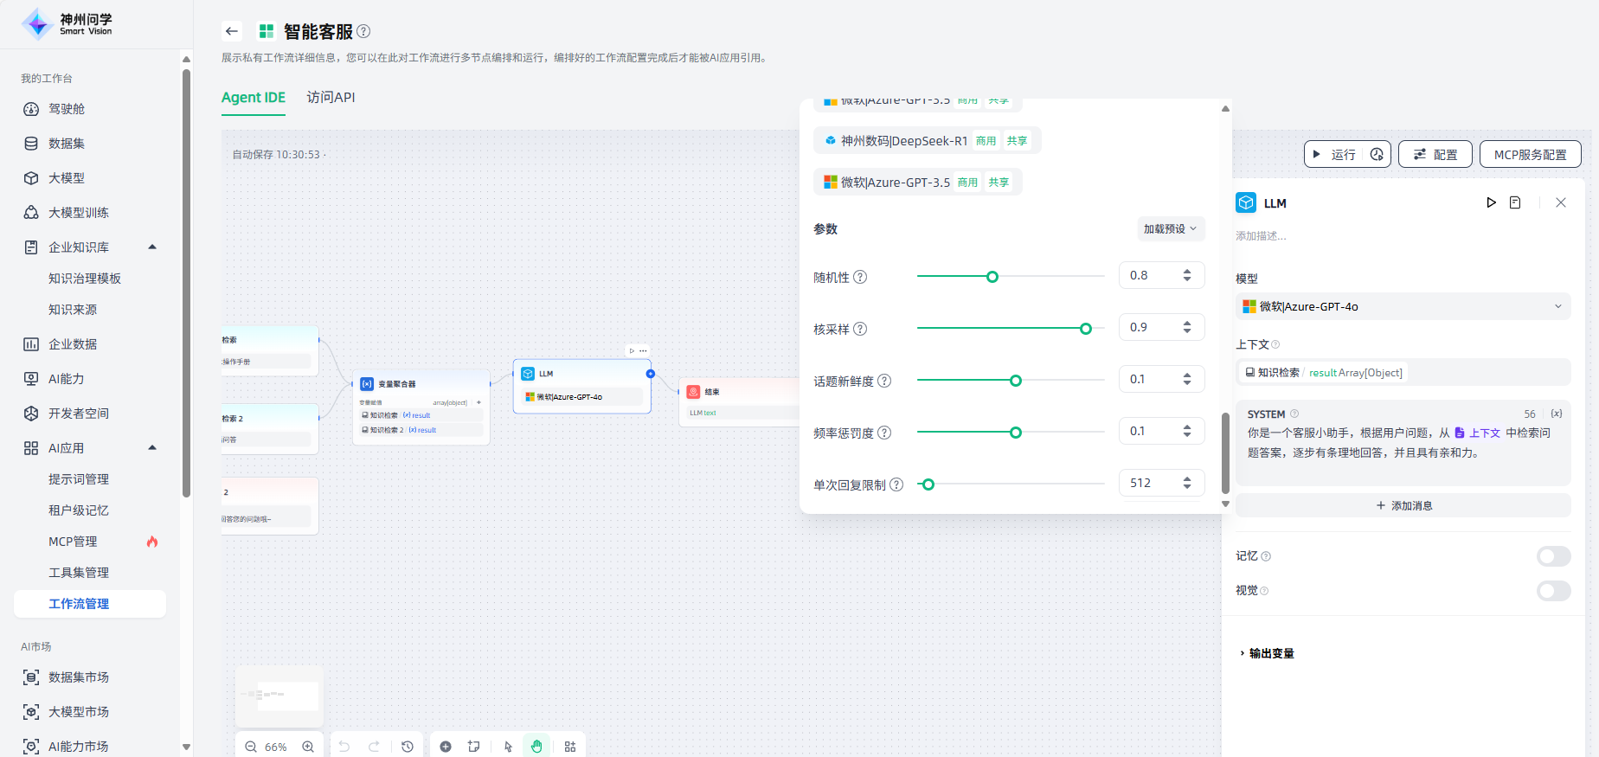Show help for 核采样 parameter
This screenshot has height=757, width=1599.
point(860,329)
